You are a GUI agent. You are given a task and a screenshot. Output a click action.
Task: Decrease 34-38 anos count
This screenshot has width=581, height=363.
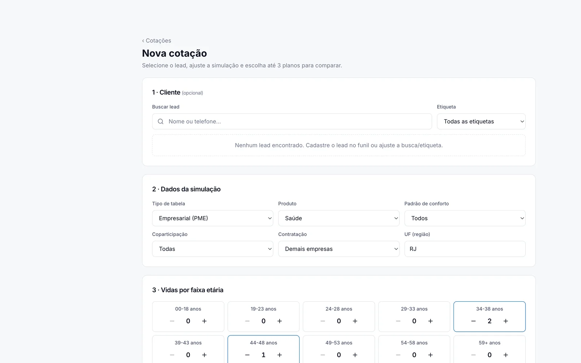474,321
